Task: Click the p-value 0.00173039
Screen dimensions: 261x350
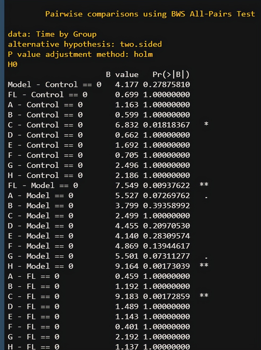Action: (166, 266)
